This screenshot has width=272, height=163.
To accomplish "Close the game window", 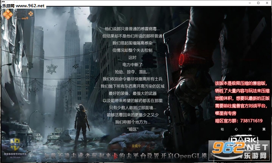I will pyautogui.click(x=267, y=3).
